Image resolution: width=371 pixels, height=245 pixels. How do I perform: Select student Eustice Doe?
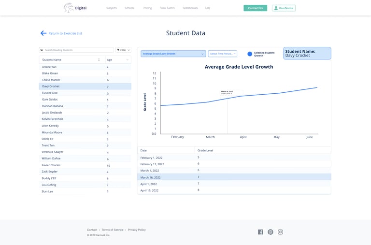pyautogui.click(x=85, y=93)
